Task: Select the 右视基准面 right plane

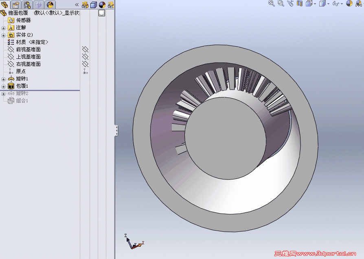Action: tap(28, 64)
